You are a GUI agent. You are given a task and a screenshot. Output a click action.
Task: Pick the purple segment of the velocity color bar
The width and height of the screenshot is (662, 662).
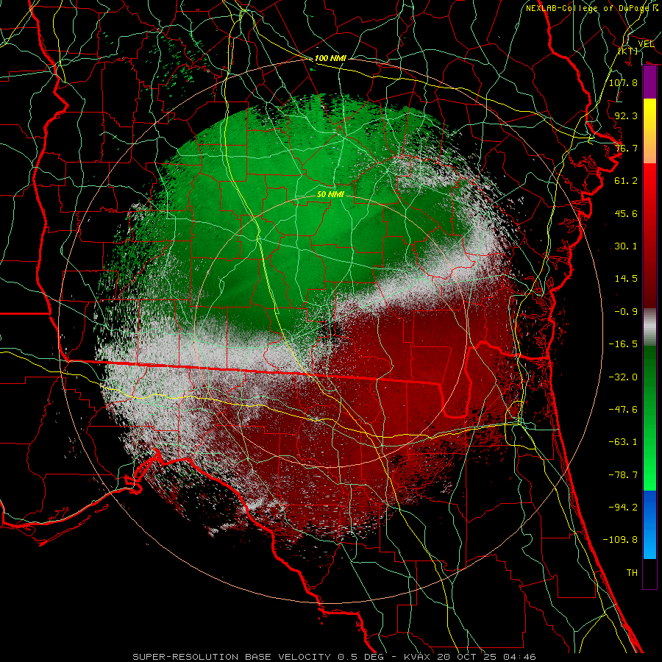(x=649, y=82)
